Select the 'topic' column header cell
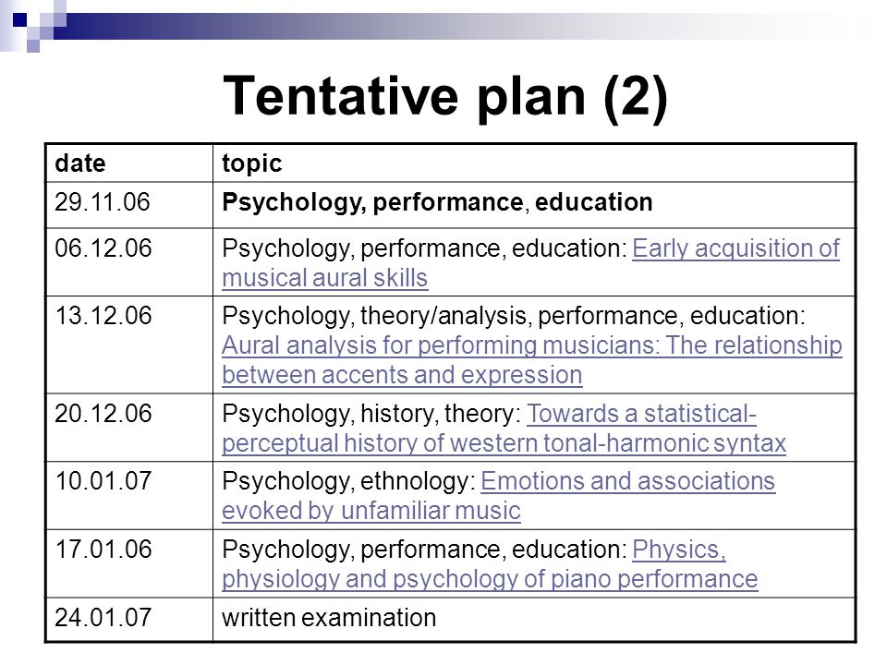The image size is (887, 665). (x=534, y=163)
